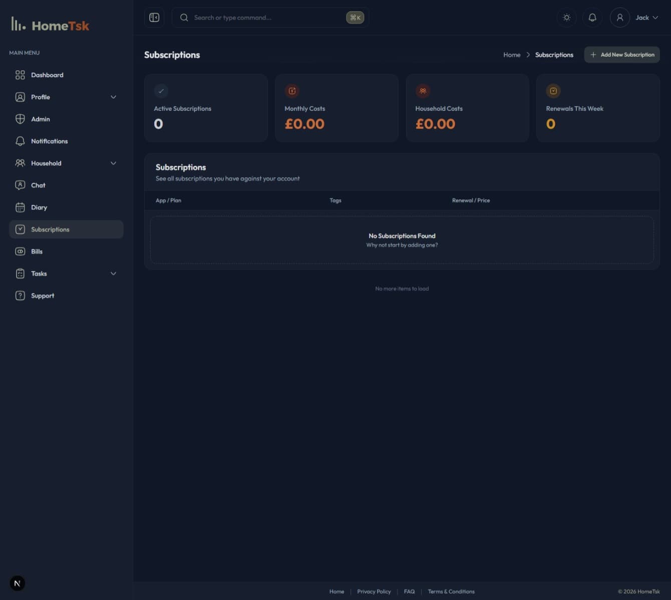Toggle the sidebar collapse button
The width and height of the screenshot is (671, 600).
(x=154, y=18)
